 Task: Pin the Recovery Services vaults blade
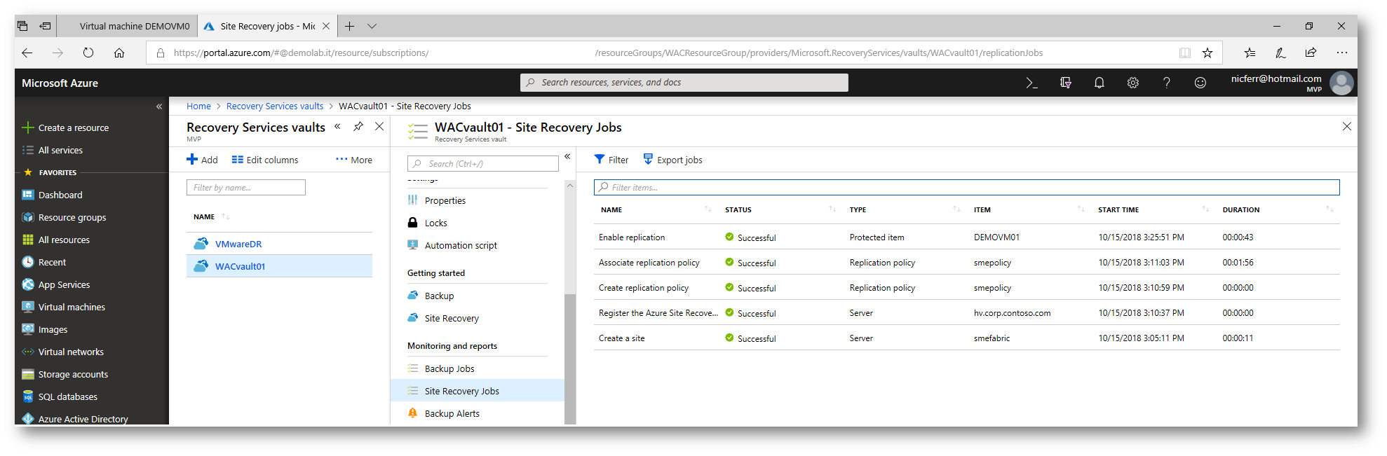(358, 127)
